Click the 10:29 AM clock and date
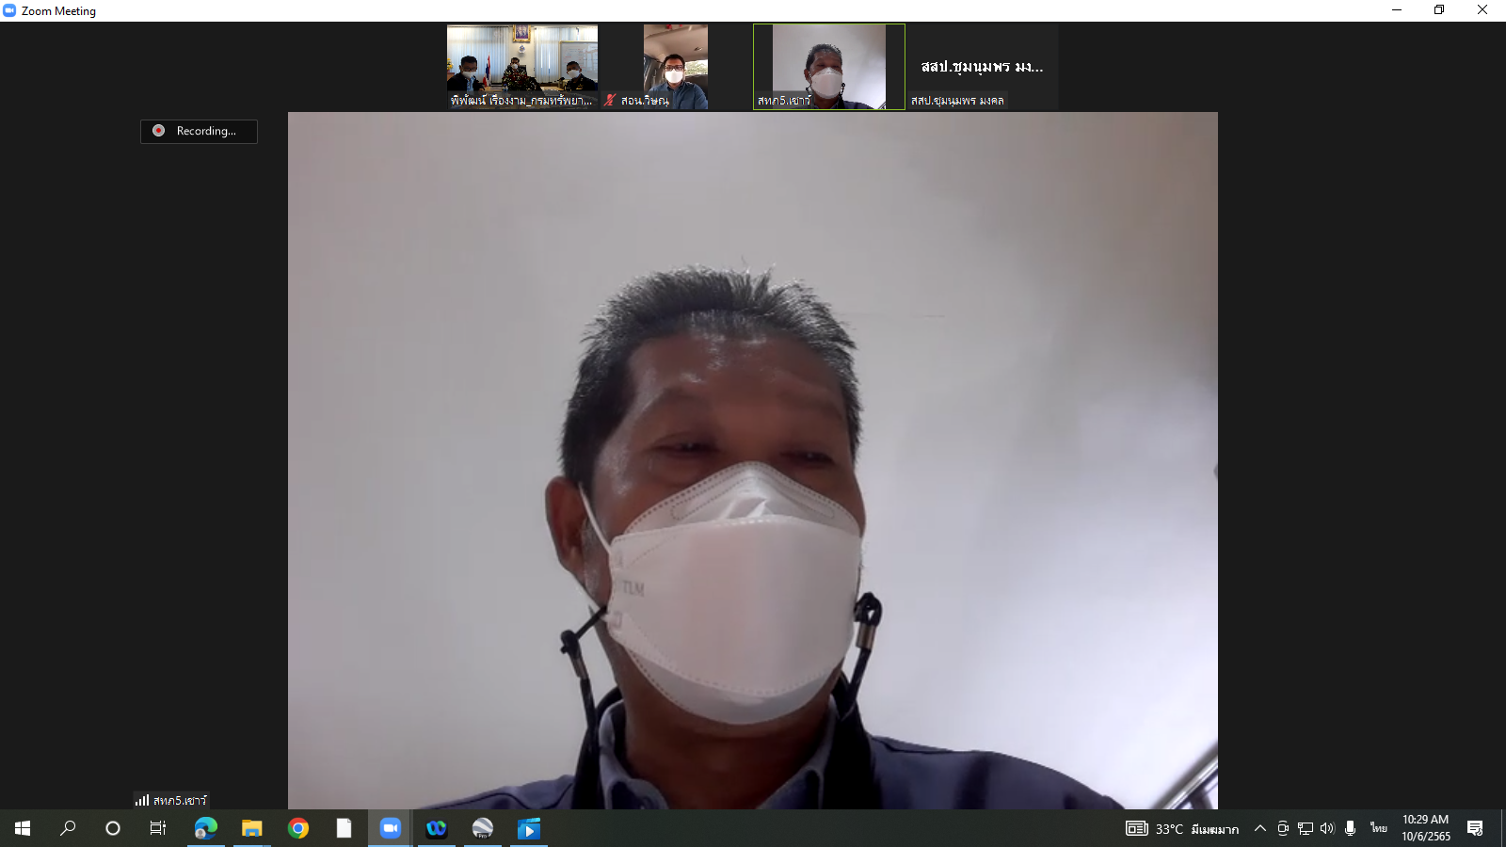This screenshot has width=1506, height=847. (x=1425, y=828)
